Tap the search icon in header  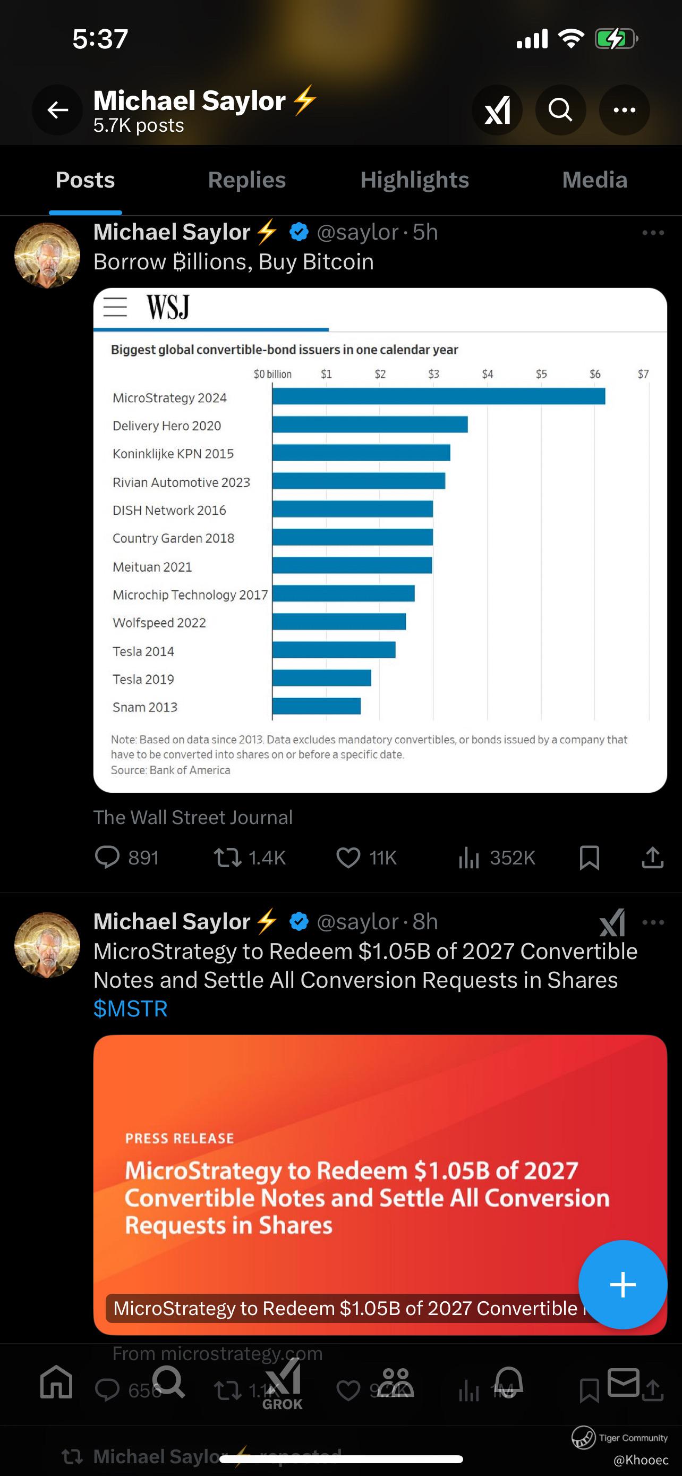[560, 109]
